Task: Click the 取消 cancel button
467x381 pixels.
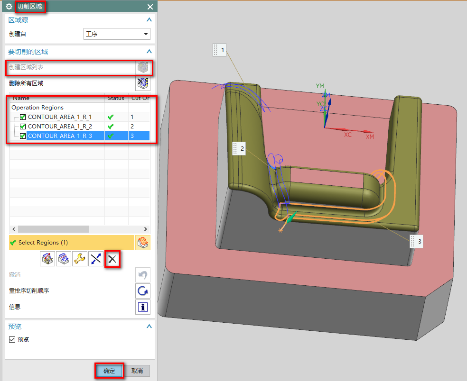Action: [137, 371]
